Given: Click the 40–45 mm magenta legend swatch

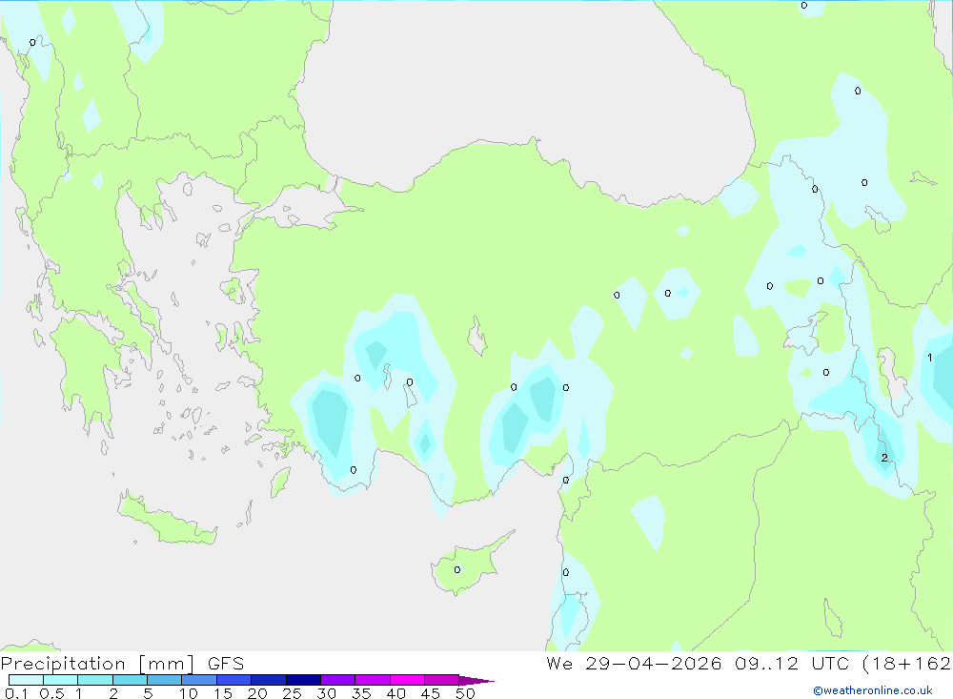Looking at the screenshot, I should 407,680.
